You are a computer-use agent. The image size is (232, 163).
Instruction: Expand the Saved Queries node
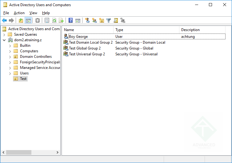pyautogui.click(x=4, y=34)
